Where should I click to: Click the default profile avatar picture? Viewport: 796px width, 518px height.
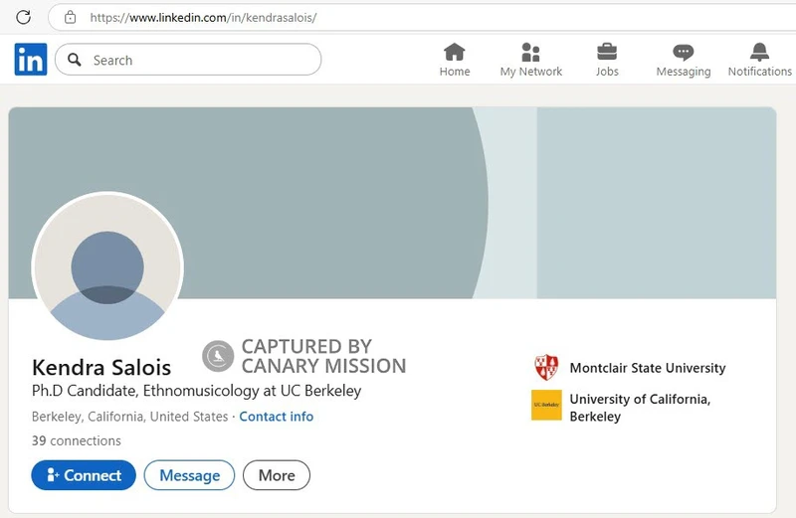(107, 267)
